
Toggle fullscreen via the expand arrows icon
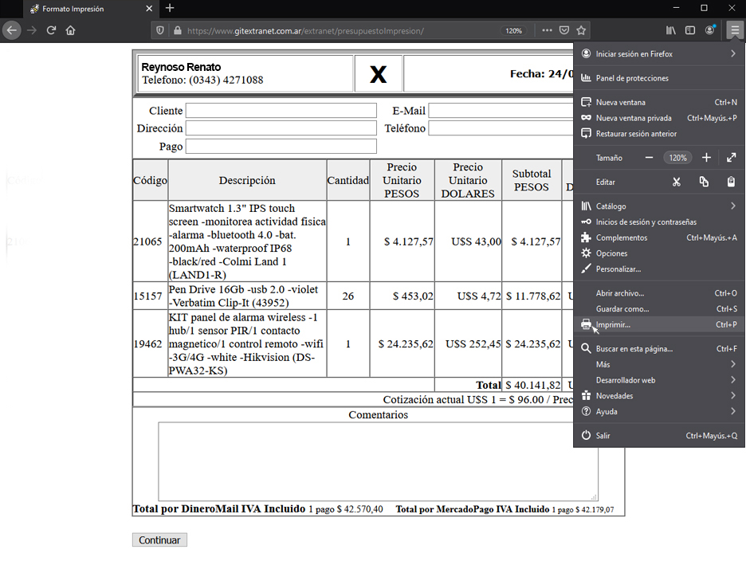pos(731,157)
